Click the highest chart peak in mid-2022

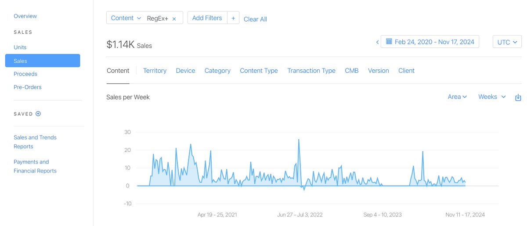[299, 140]
